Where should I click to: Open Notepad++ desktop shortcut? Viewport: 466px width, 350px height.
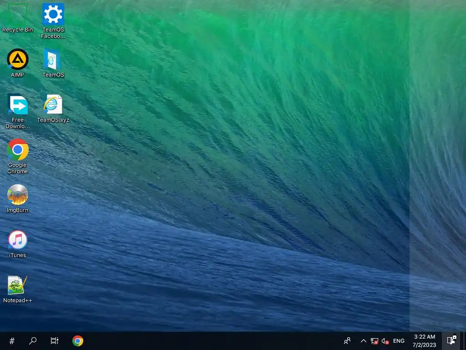(x=18, y=289)
